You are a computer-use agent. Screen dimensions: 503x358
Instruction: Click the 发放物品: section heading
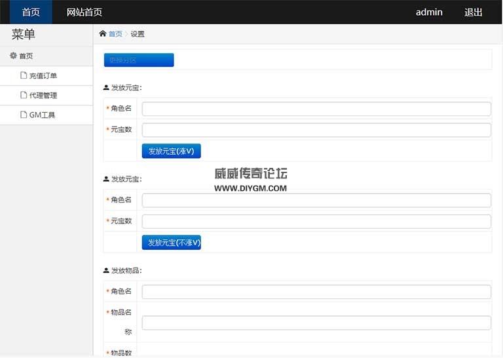tap(126, 271)
